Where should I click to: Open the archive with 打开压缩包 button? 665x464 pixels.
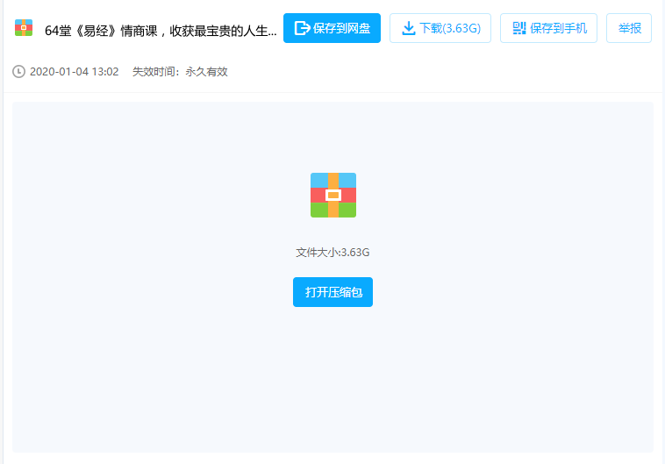click(x=332, y=292)
